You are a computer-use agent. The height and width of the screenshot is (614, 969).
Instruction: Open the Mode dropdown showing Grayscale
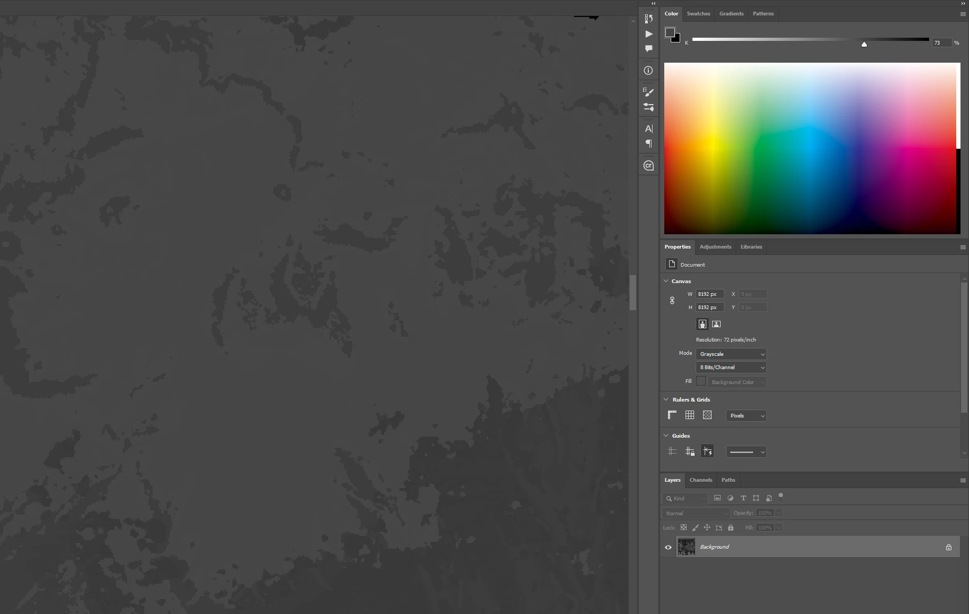point(731,354)
